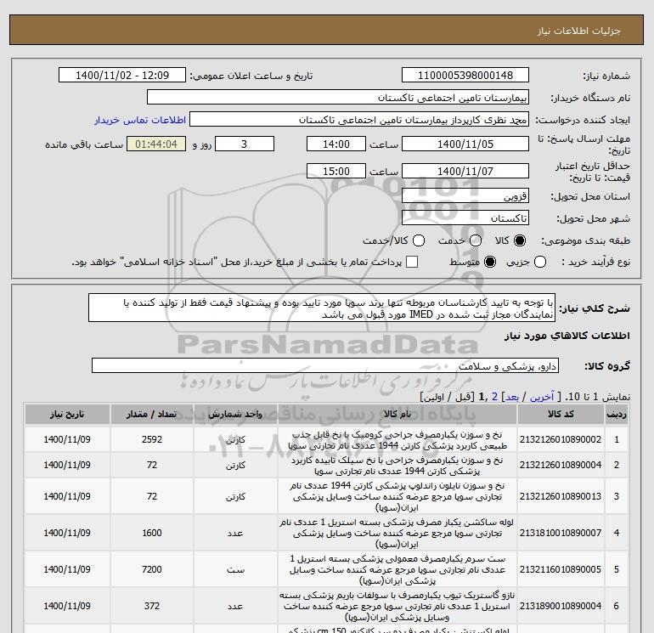Viewport: 654px width, 633px height.
Task: Click the unit ست in row 5
Action: click(x=235, y=569)
